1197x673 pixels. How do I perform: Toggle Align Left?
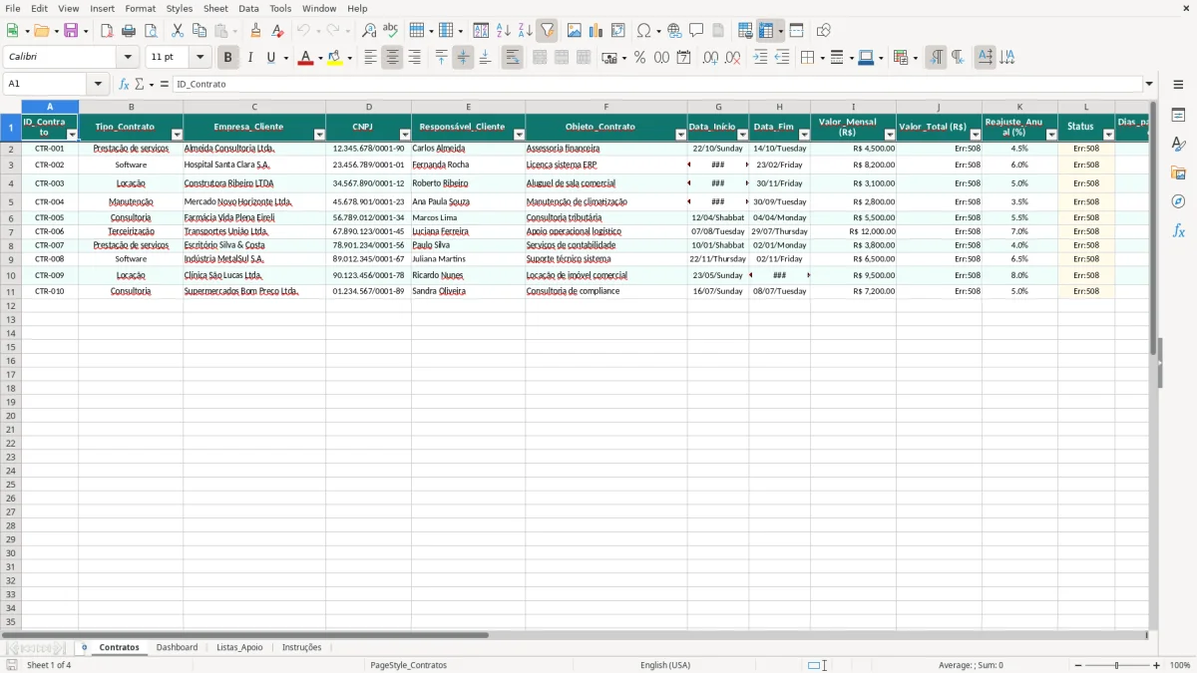tap(370, 58)
